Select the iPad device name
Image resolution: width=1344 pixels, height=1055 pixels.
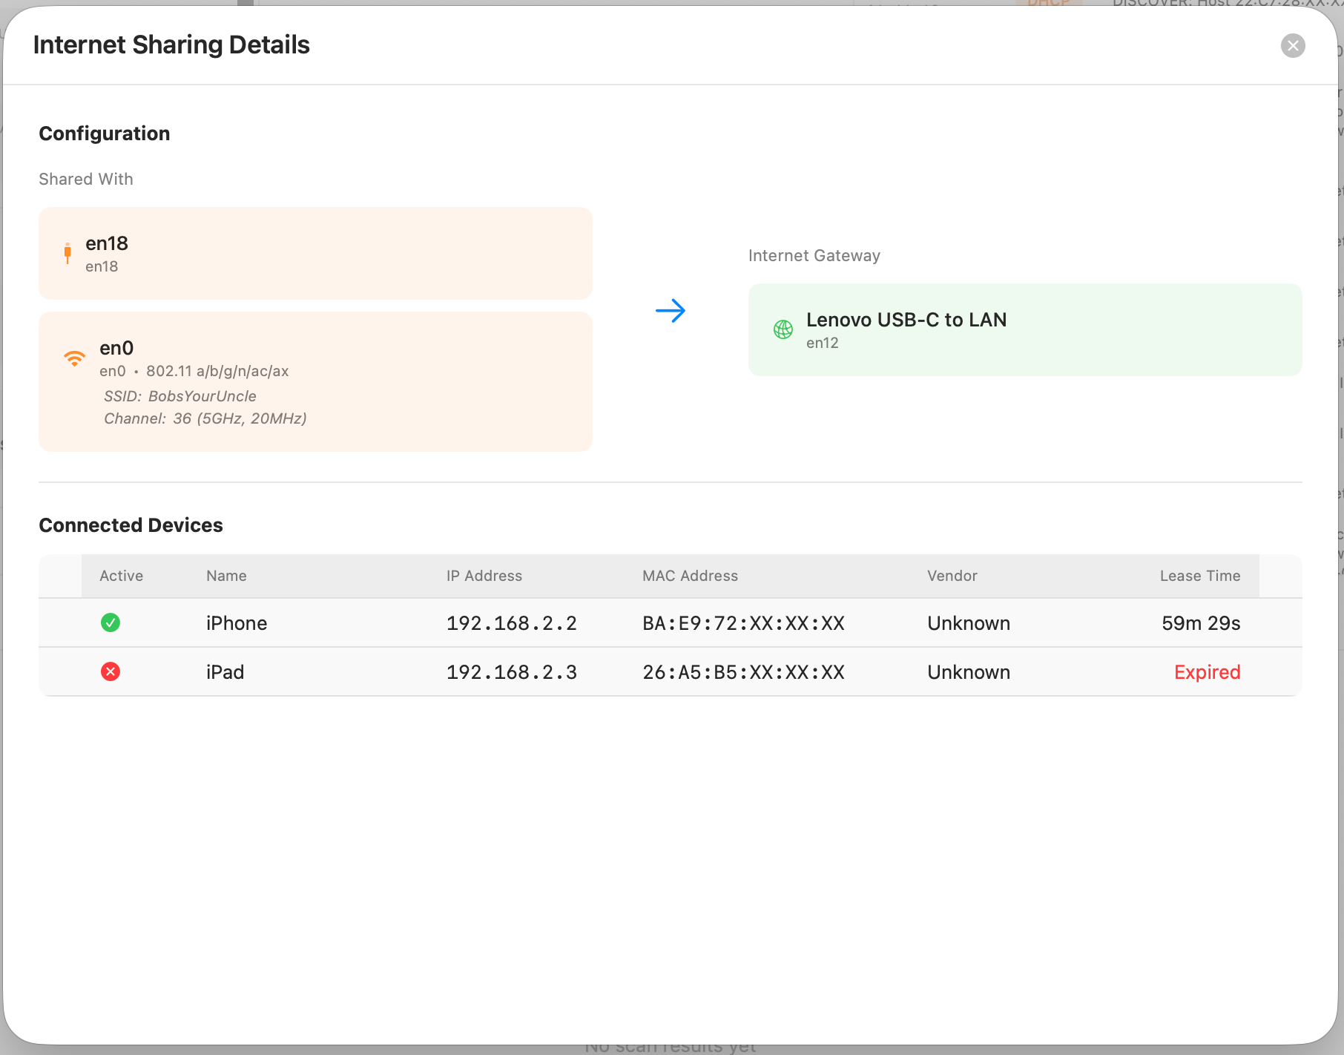point(225,672)
